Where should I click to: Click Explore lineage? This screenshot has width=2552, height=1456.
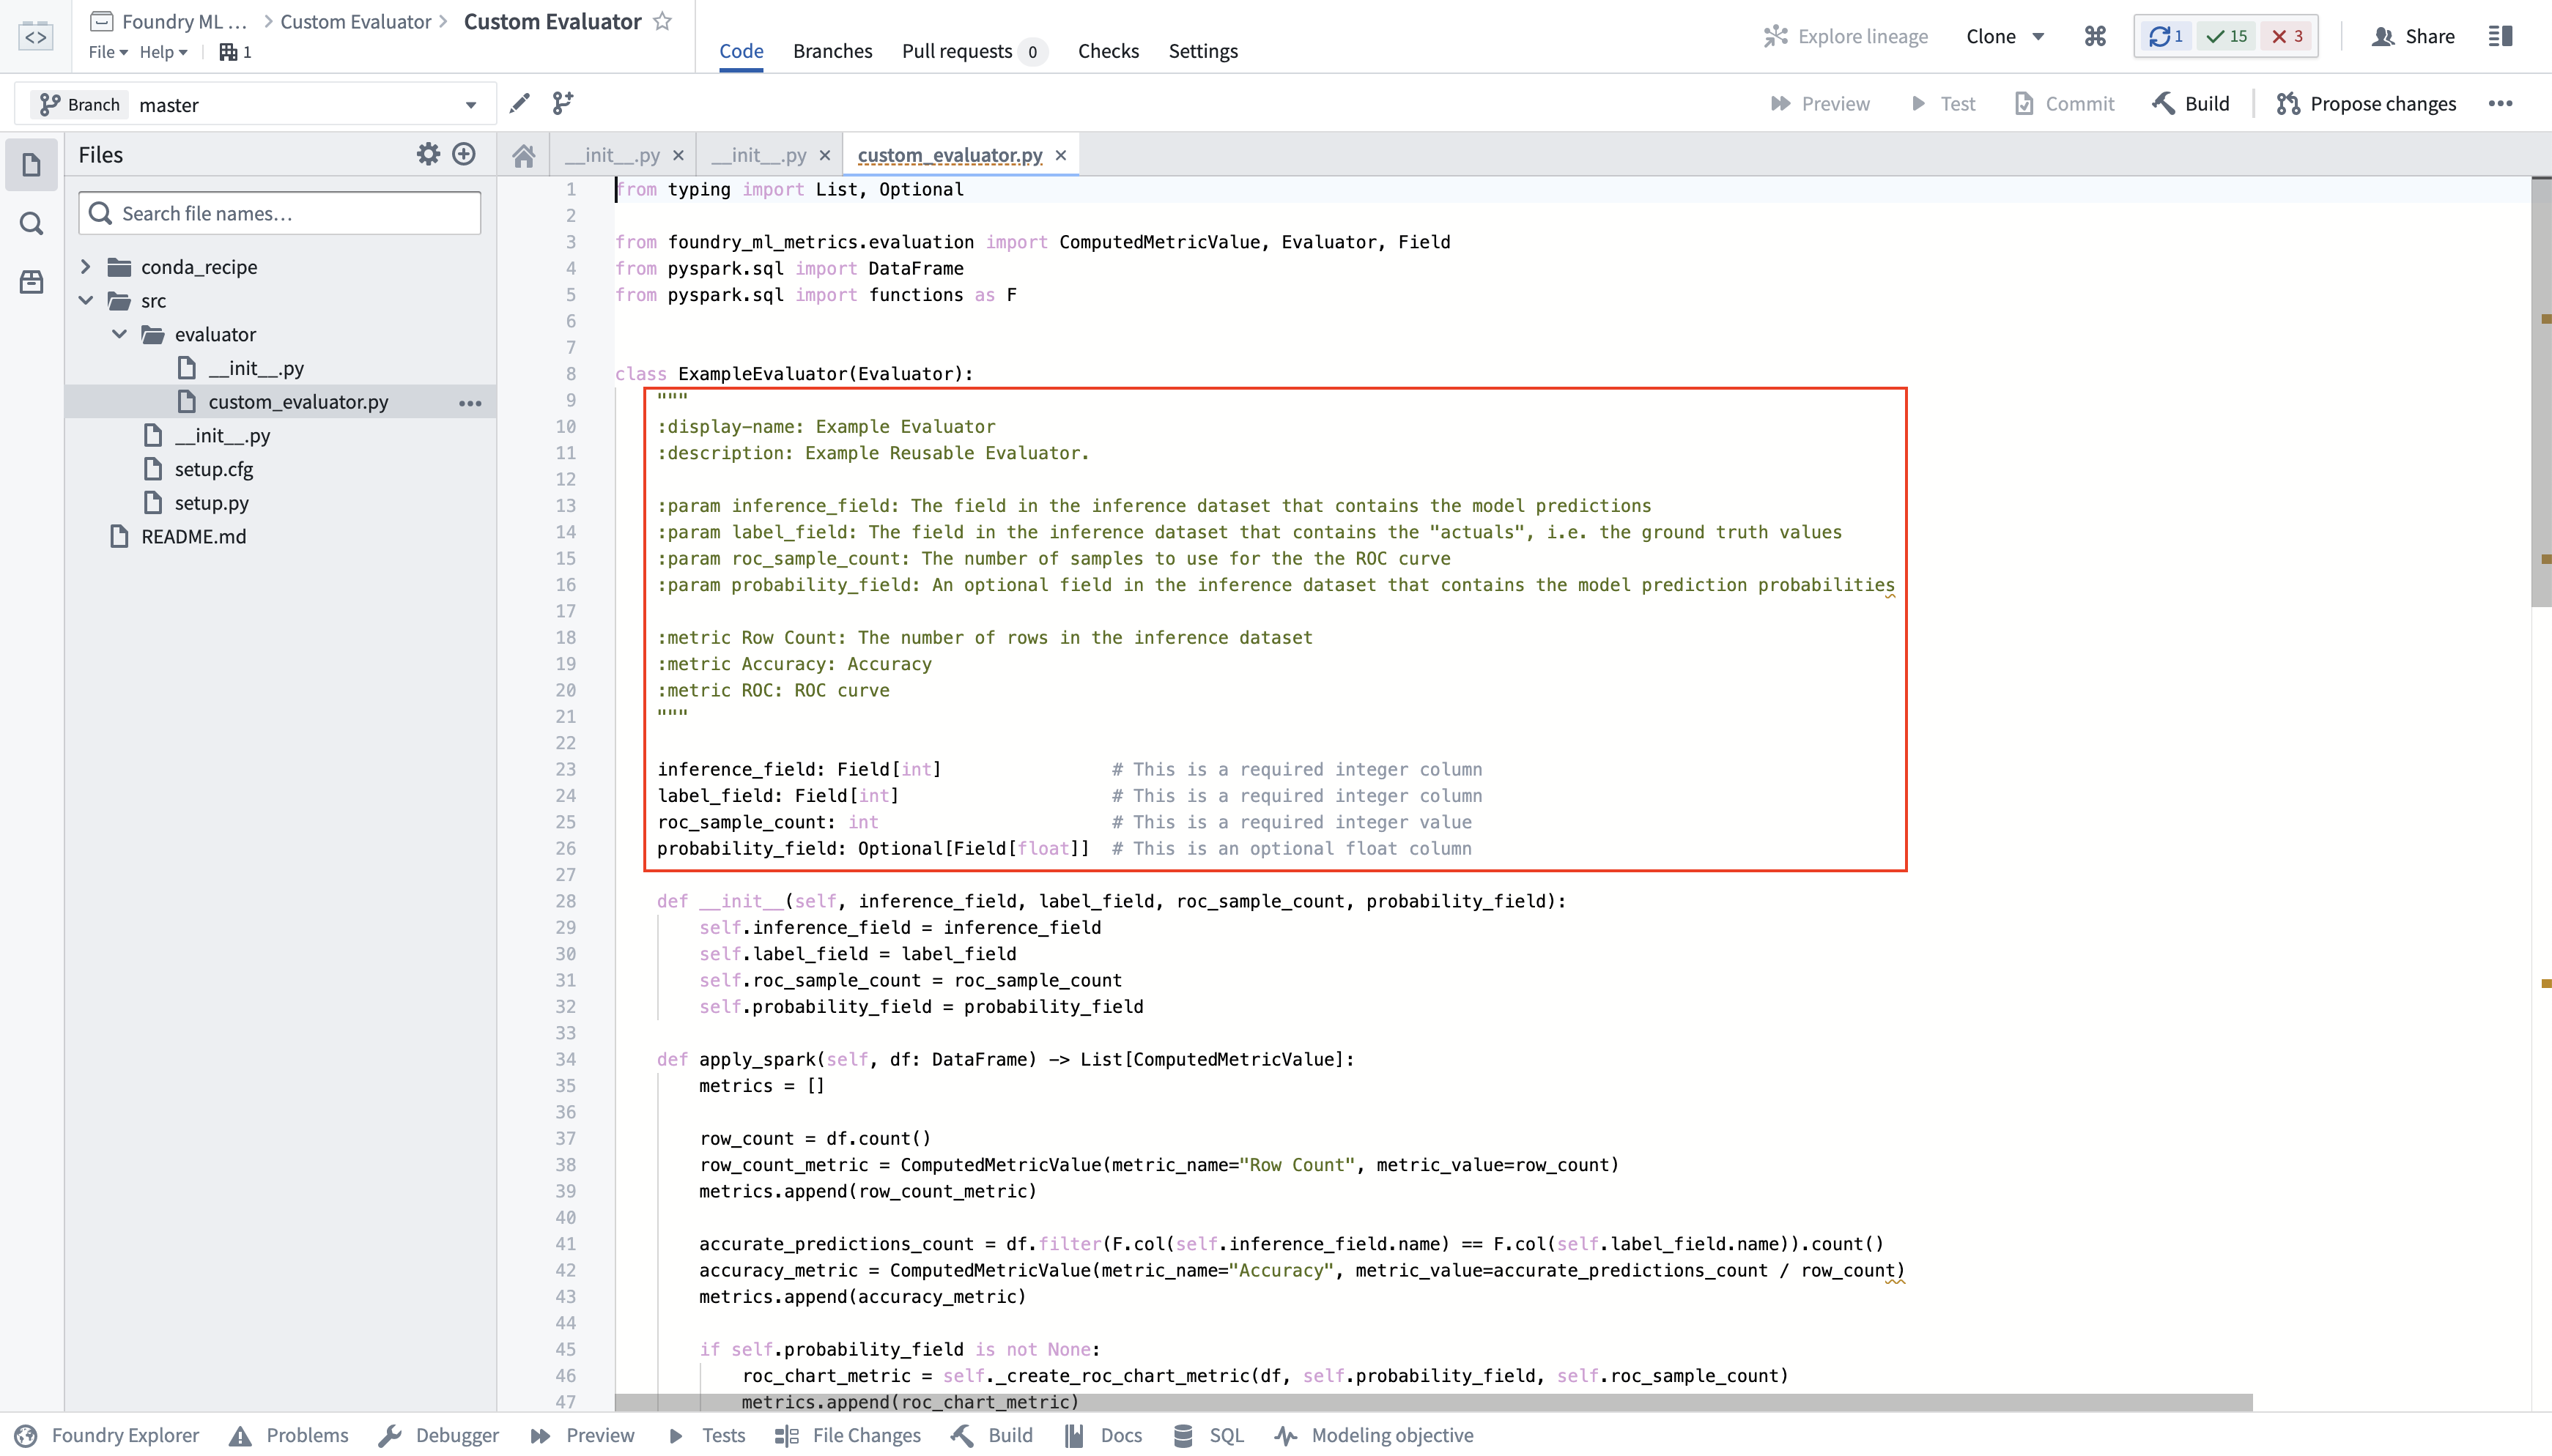click(x=1846, y=36)
